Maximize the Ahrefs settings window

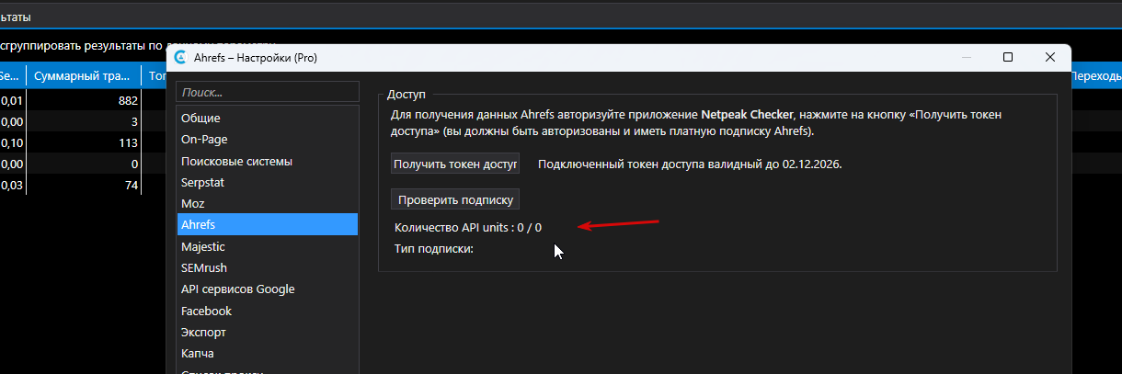pos(1008,57)
